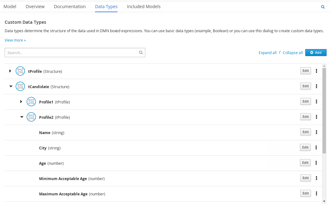Click the search magnifier icon at top right

click(323, 7)
